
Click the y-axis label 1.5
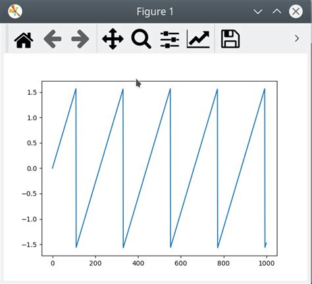tap(32, 93)
